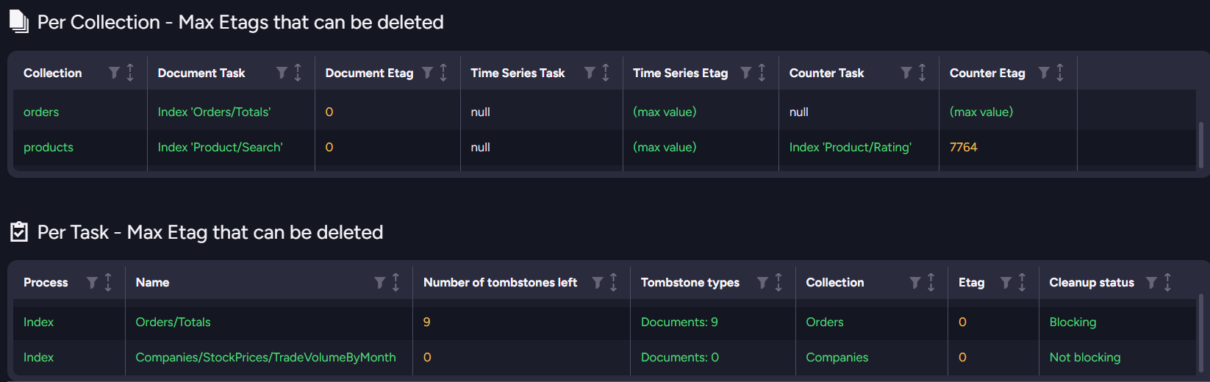Screen dimensions: 1210x382
Task: Click the Cleanup status column header
Action: click(x=1092, y=283)
